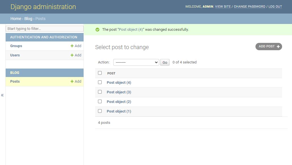Open Blog from the breadcrumb trail
The width and height of the screenshot is (292, 165).
(28, 19)
